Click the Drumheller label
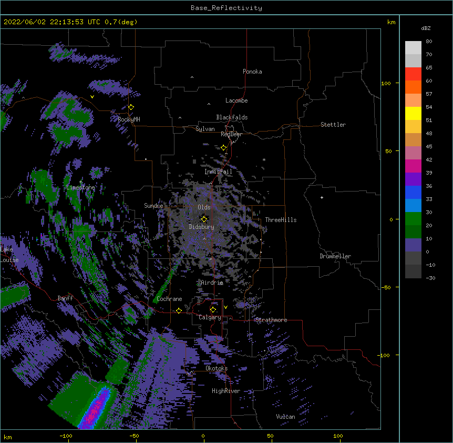Screen dimensions: 453x443 click(x=335, y=256)
